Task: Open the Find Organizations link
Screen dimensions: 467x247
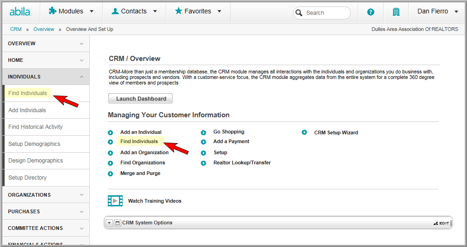Action: coord(143,163)
